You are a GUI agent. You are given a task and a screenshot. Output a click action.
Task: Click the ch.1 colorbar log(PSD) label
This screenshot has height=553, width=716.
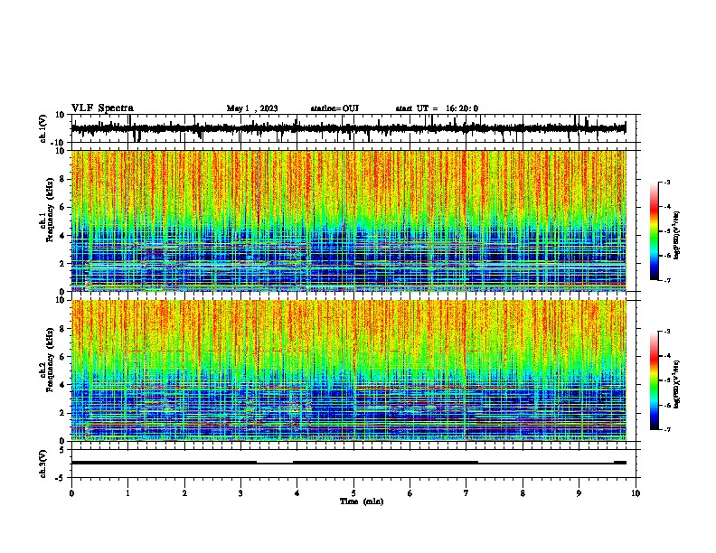pos(676,235)
